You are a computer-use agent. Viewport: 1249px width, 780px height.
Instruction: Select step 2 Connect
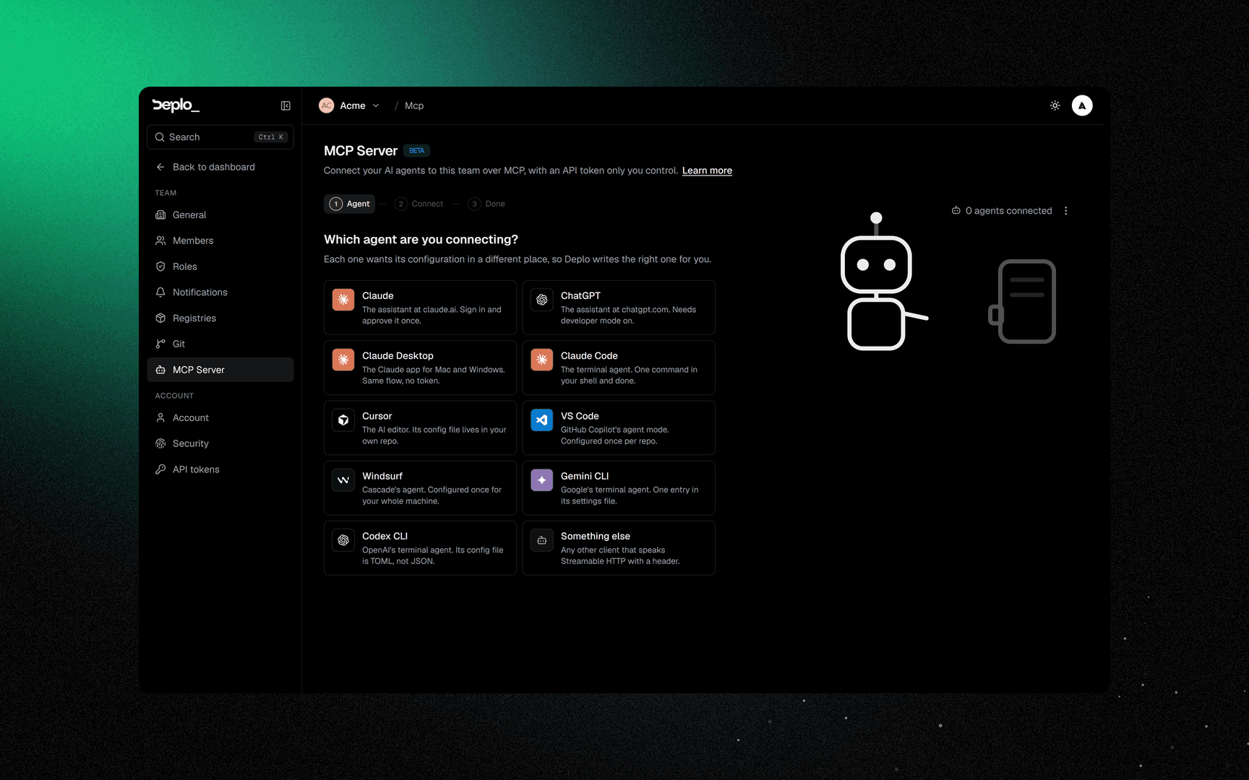[419, 204]
